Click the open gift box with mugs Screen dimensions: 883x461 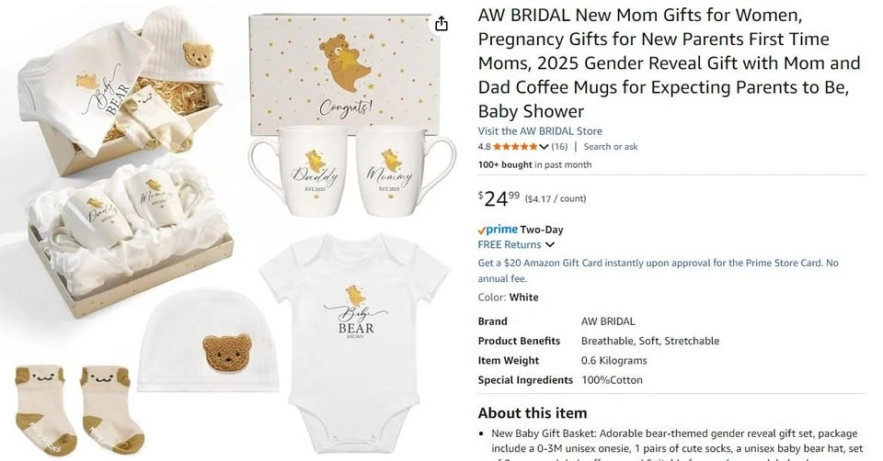click(x=129, y=230)
